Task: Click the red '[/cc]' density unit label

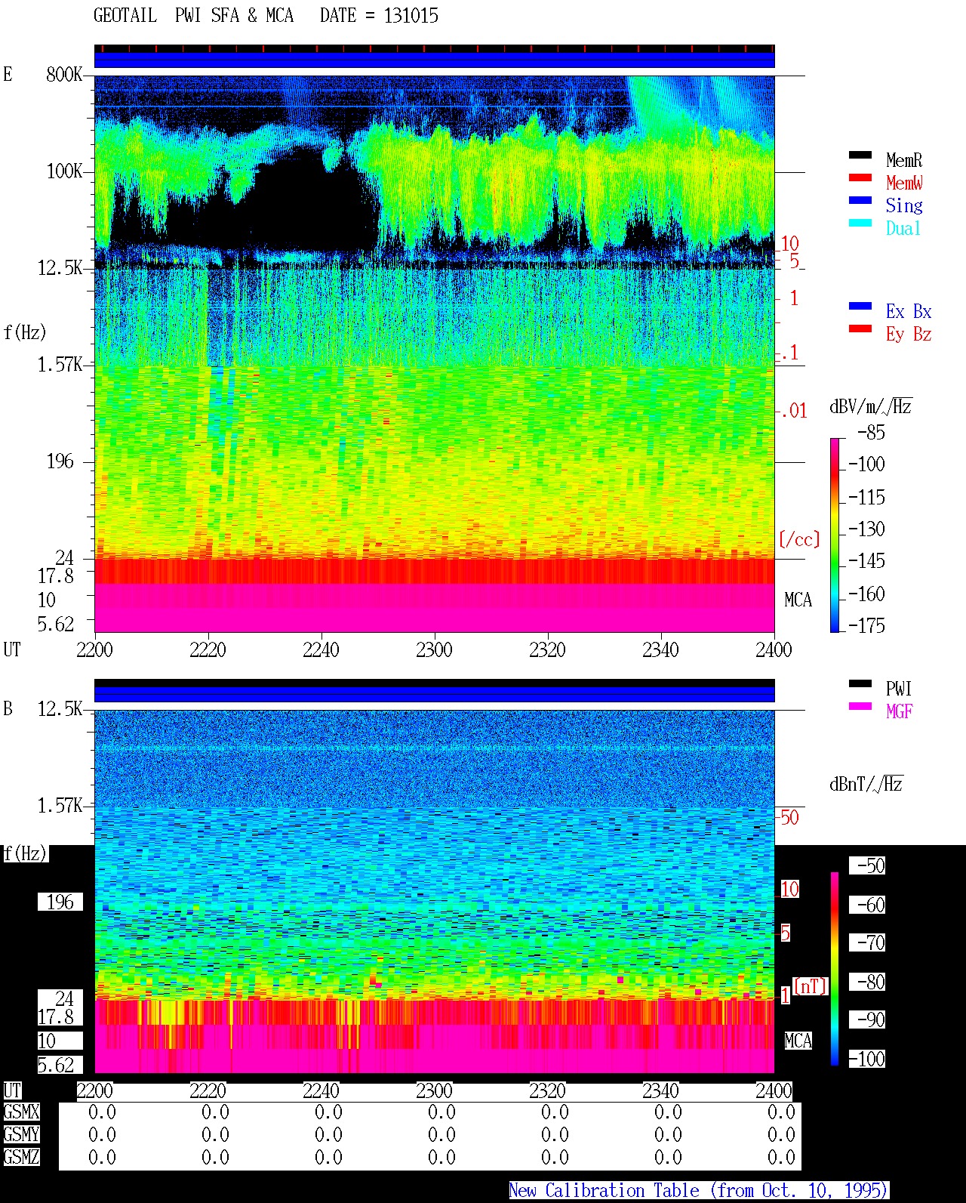Action: click(x=799, y=539)
